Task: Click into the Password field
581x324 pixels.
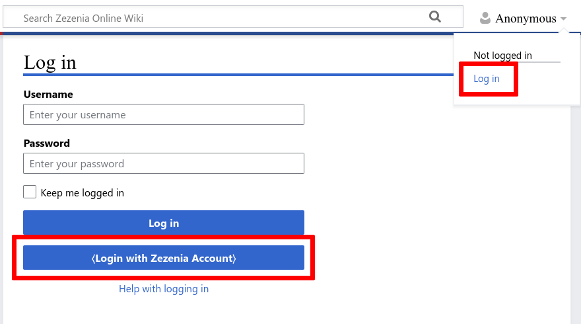Action: (x=164, y=164)
